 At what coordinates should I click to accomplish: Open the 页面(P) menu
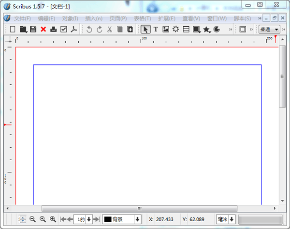(x=118, y=18)
